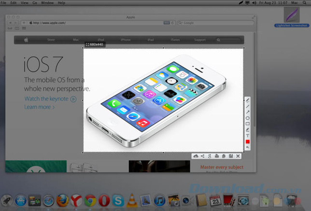The height and width of the screenshot is (211, 311).
Task: Click the 680x440 selection size label
Action: tap(95, 44)
